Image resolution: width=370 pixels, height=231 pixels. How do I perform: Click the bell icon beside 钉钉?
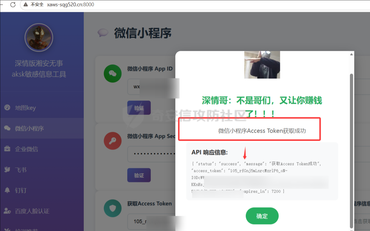click(x=7, y=190)
